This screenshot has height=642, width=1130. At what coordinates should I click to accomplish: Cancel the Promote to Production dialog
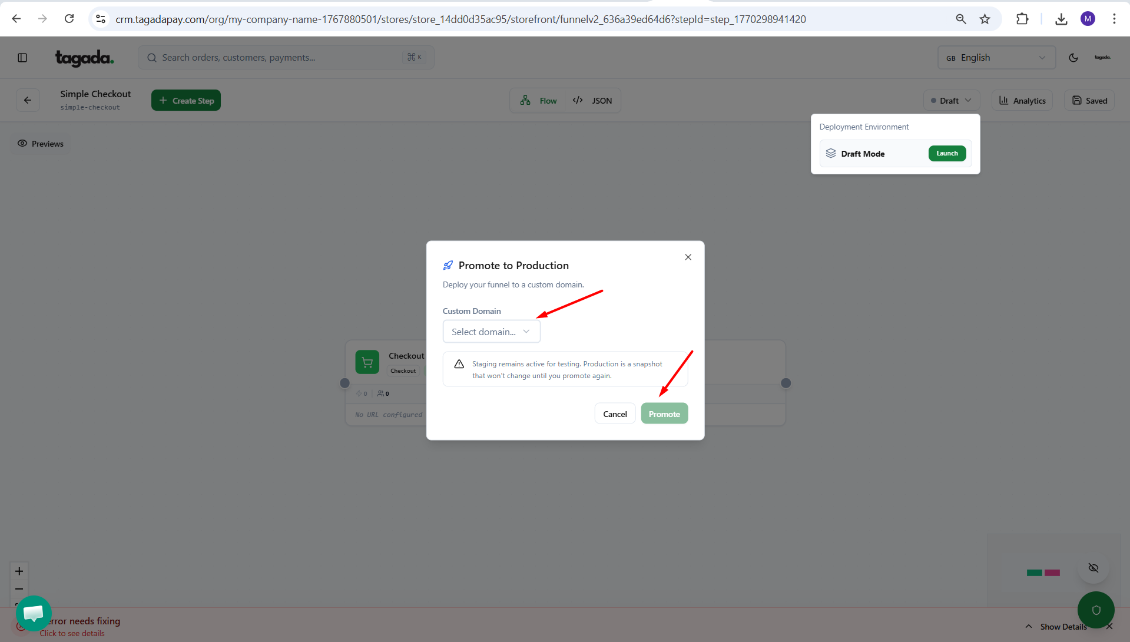pos(614,414)
